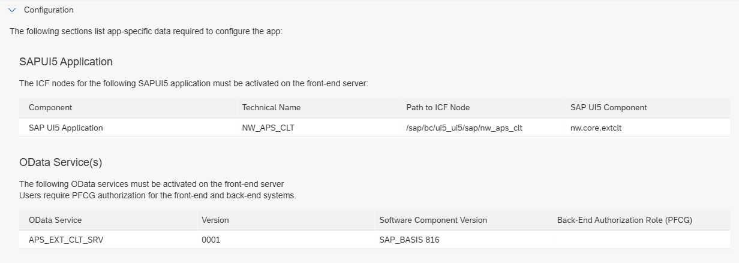Screen dimensions: 739x263
Task: Click the Software Component Version header
Action: (x=433, y=220)
